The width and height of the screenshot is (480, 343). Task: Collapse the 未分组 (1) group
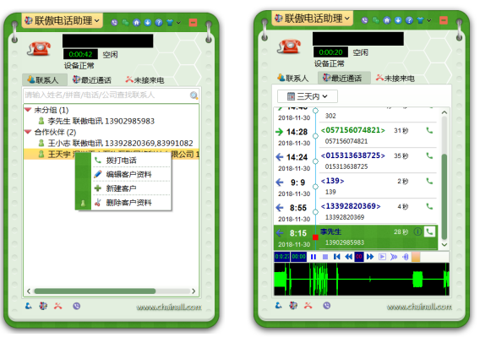(28, 110)
